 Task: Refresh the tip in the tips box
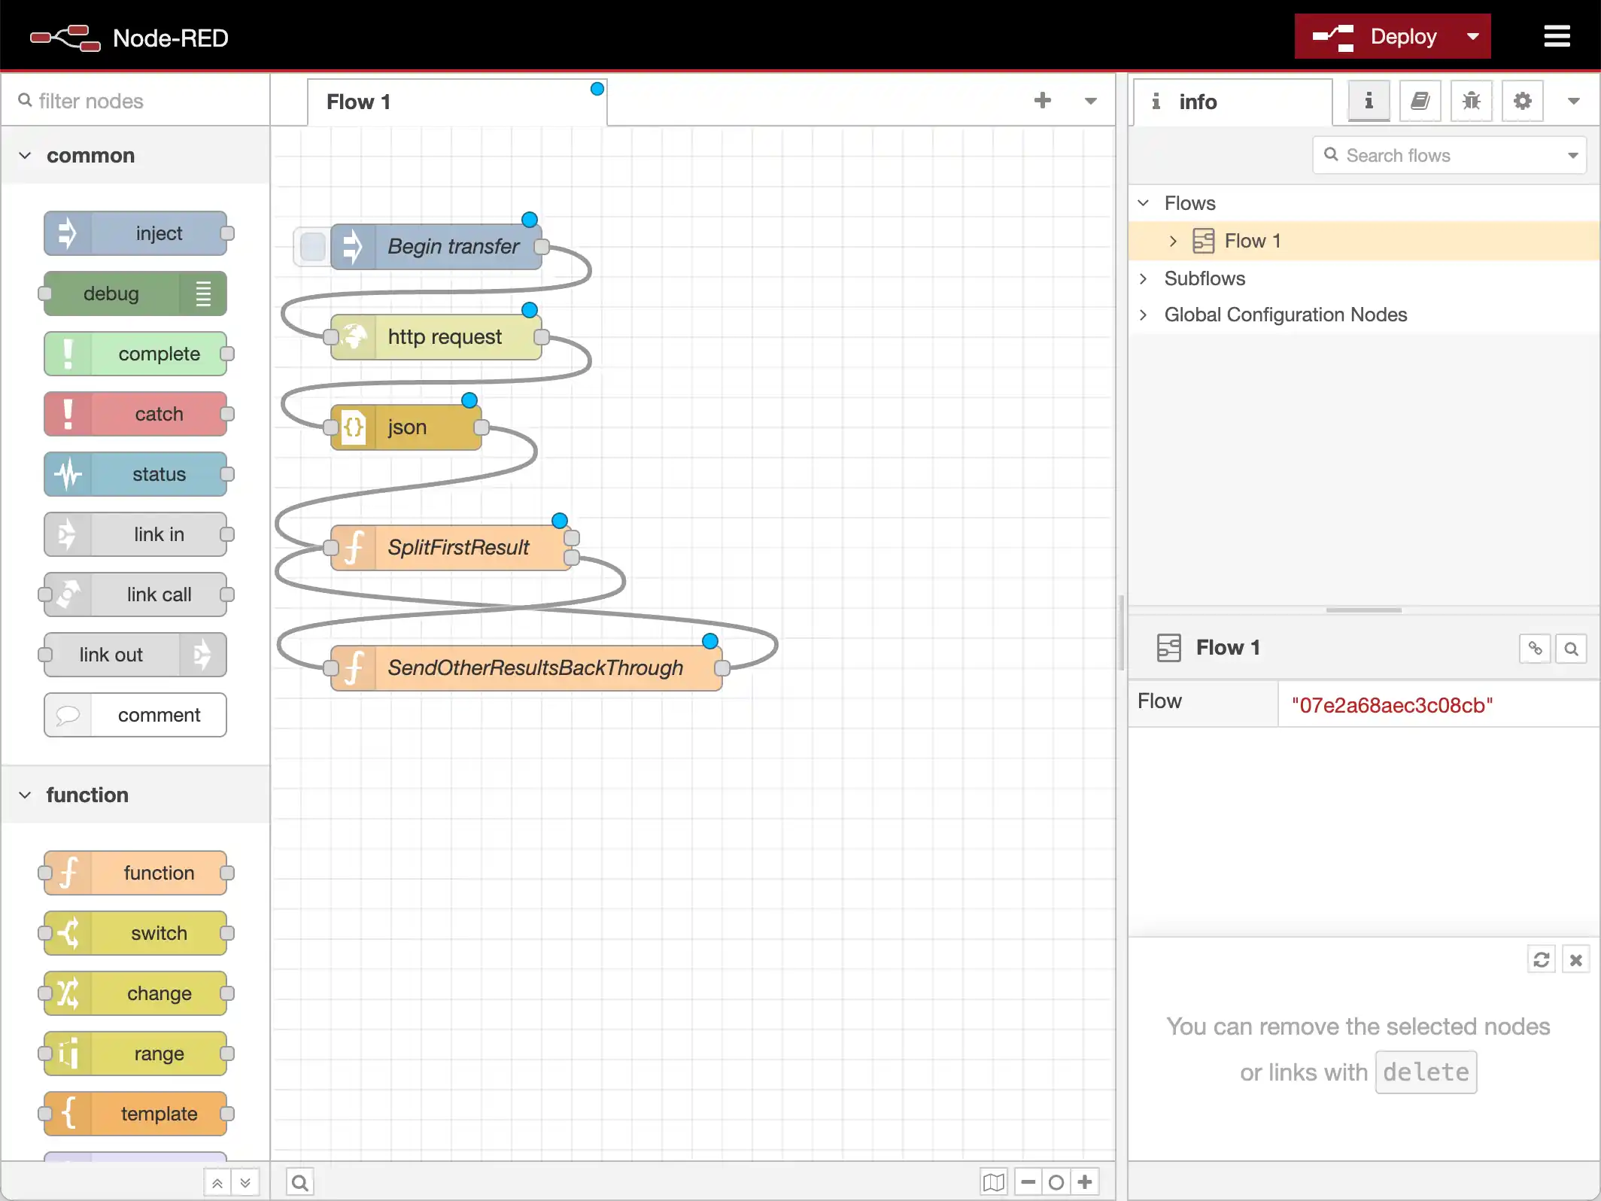[1541, 959]
